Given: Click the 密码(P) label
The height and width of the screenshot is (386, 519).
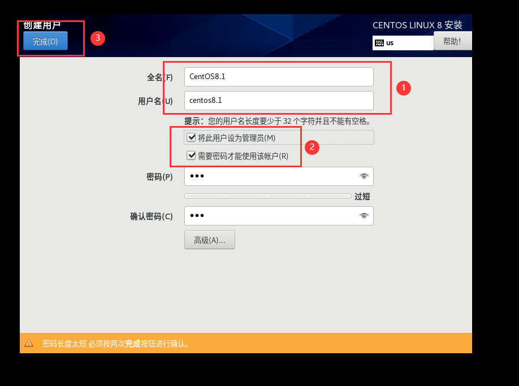Looking at the screenshot, I should [159, 177].
